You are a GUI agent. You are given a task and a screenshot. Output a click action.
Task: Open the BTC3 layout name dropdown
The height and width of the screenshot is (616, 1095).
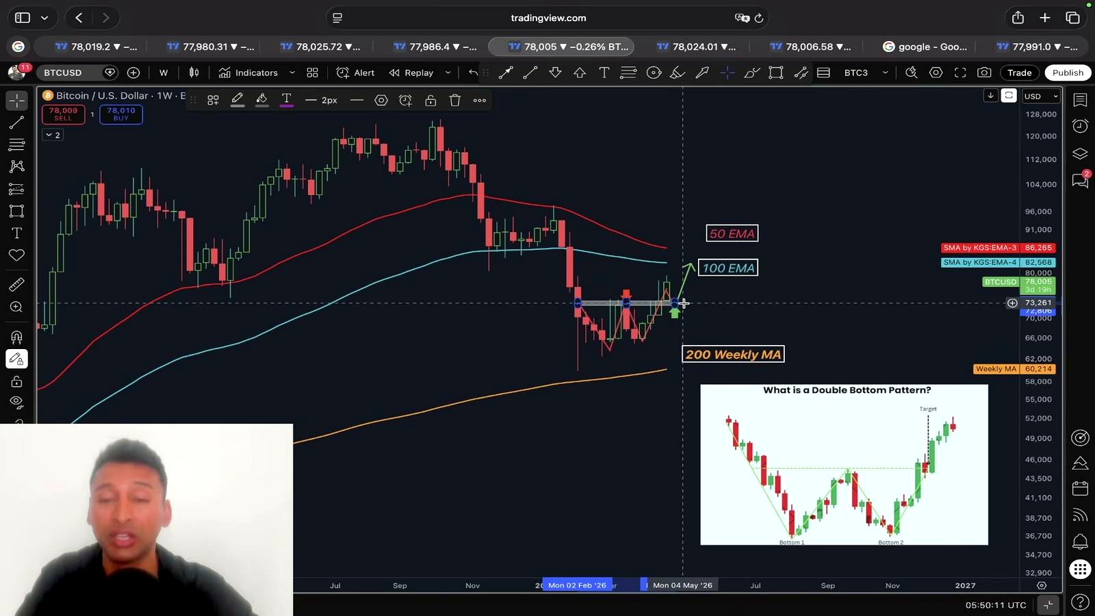pos(865,73)
